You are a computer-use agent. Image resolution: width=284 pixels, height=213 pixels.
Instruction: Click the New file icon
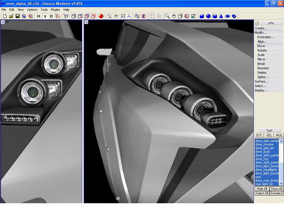coord(4,16)
